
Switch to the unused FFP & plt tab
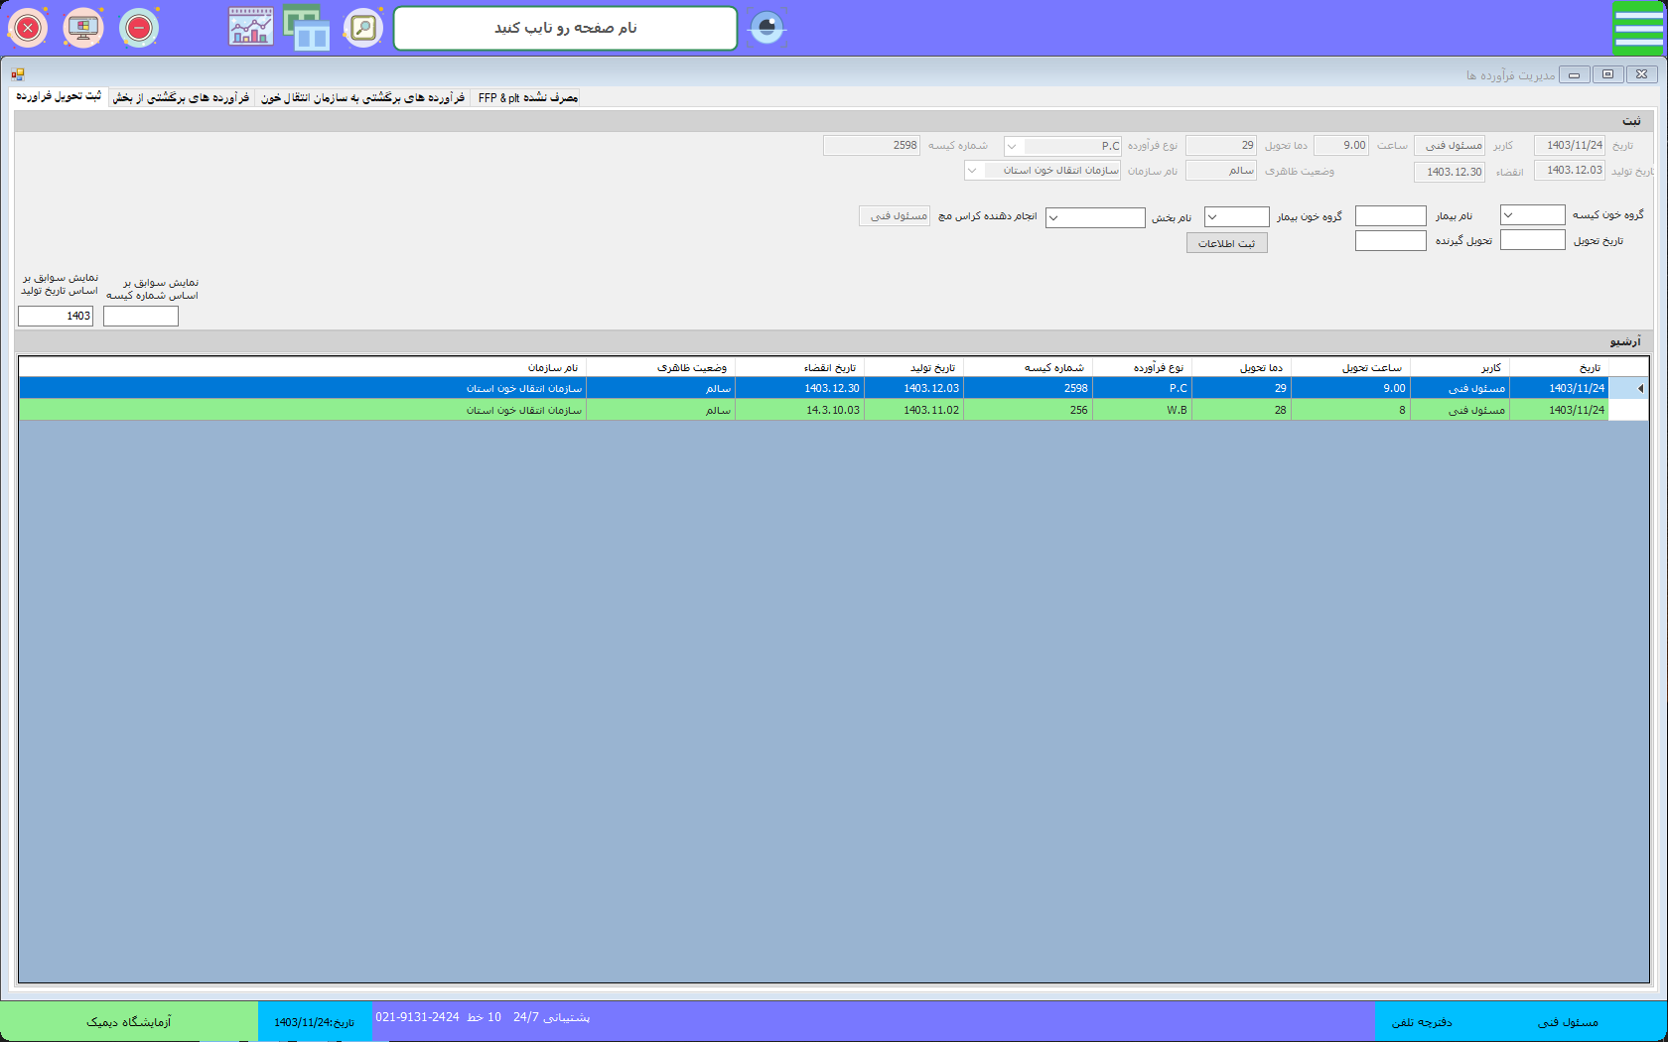click(527, 97)
